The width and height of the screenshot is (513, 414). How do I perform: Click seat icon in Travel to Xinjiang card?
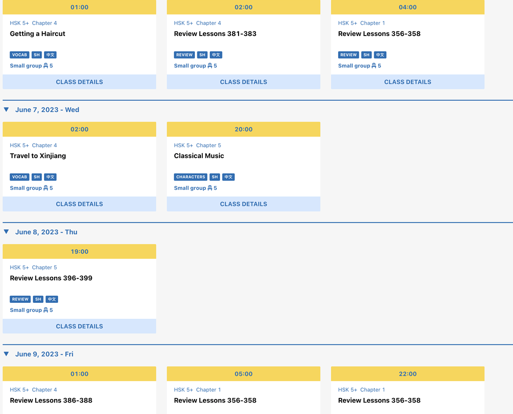(x=46, y=188)
